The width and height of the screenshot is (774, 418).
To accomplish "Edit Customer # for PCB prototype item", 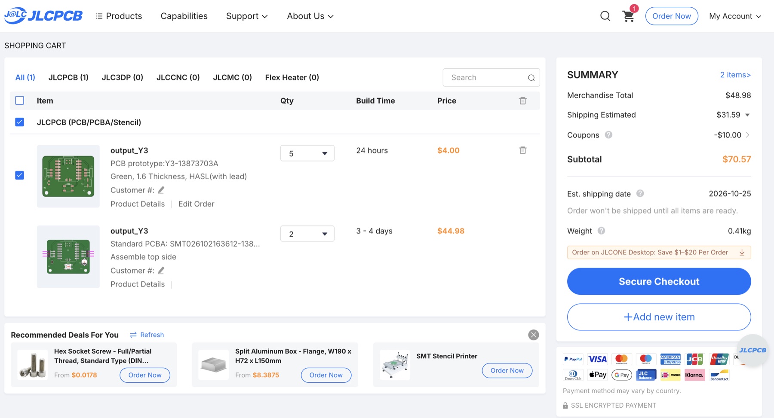I will (x=161, y=190).
